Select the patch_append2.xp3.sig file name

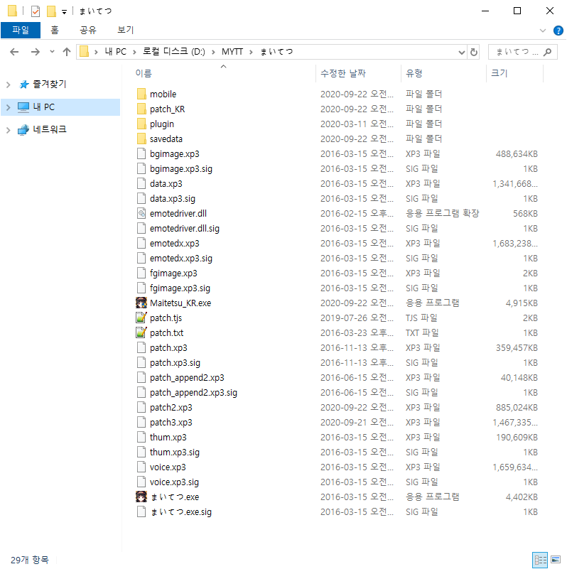tap(193, 393)
